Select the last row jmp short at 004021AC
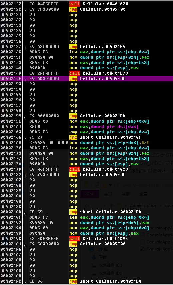 [x=87, y=281]
